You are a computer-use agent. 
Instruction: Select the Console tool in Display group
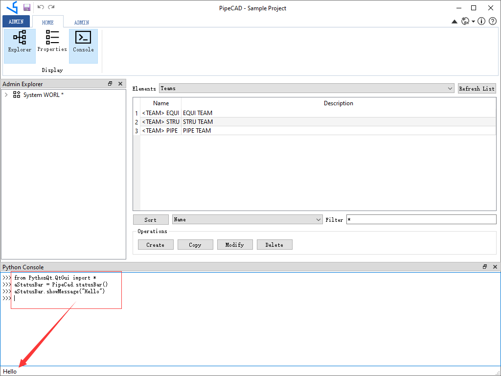click(83, 46)
